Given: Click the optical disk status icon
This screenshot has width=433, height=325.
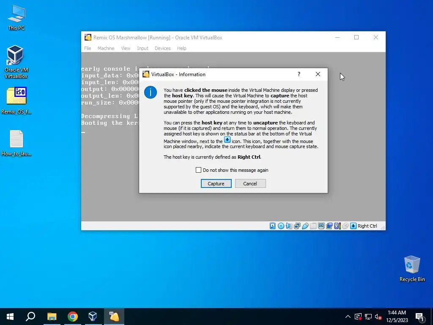Looking at the screenshot, I should [281, 226].
